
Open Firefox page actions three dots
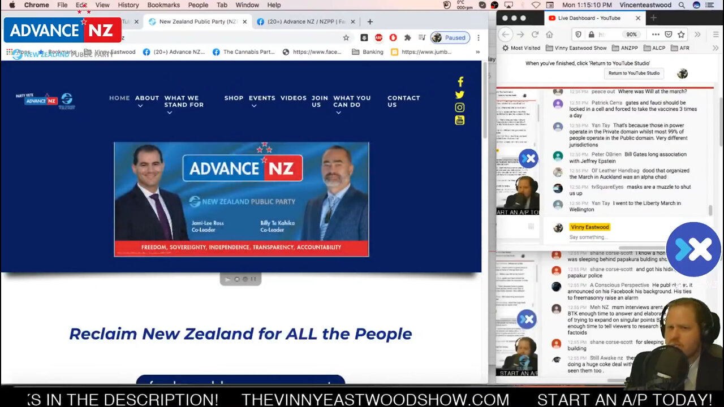point(656,34)
